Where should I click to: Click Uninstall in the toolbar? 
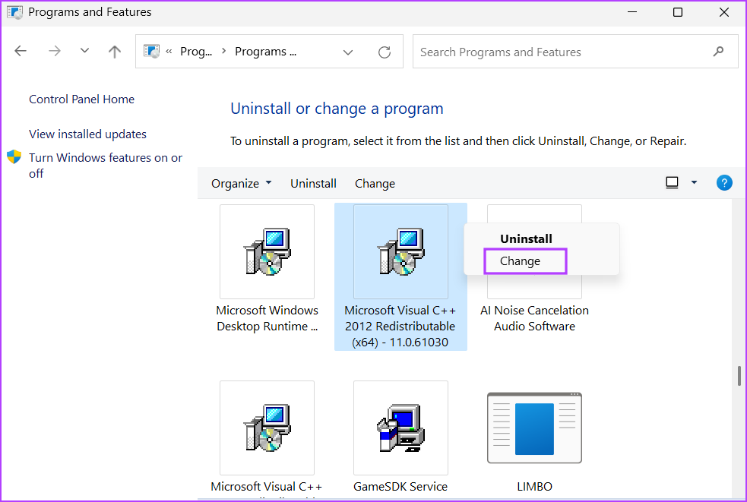click(x=313, y=184)
